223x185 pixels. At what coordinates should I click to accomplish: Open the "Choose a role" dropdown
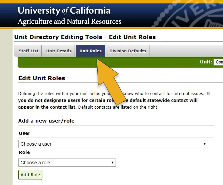[67, 163]
